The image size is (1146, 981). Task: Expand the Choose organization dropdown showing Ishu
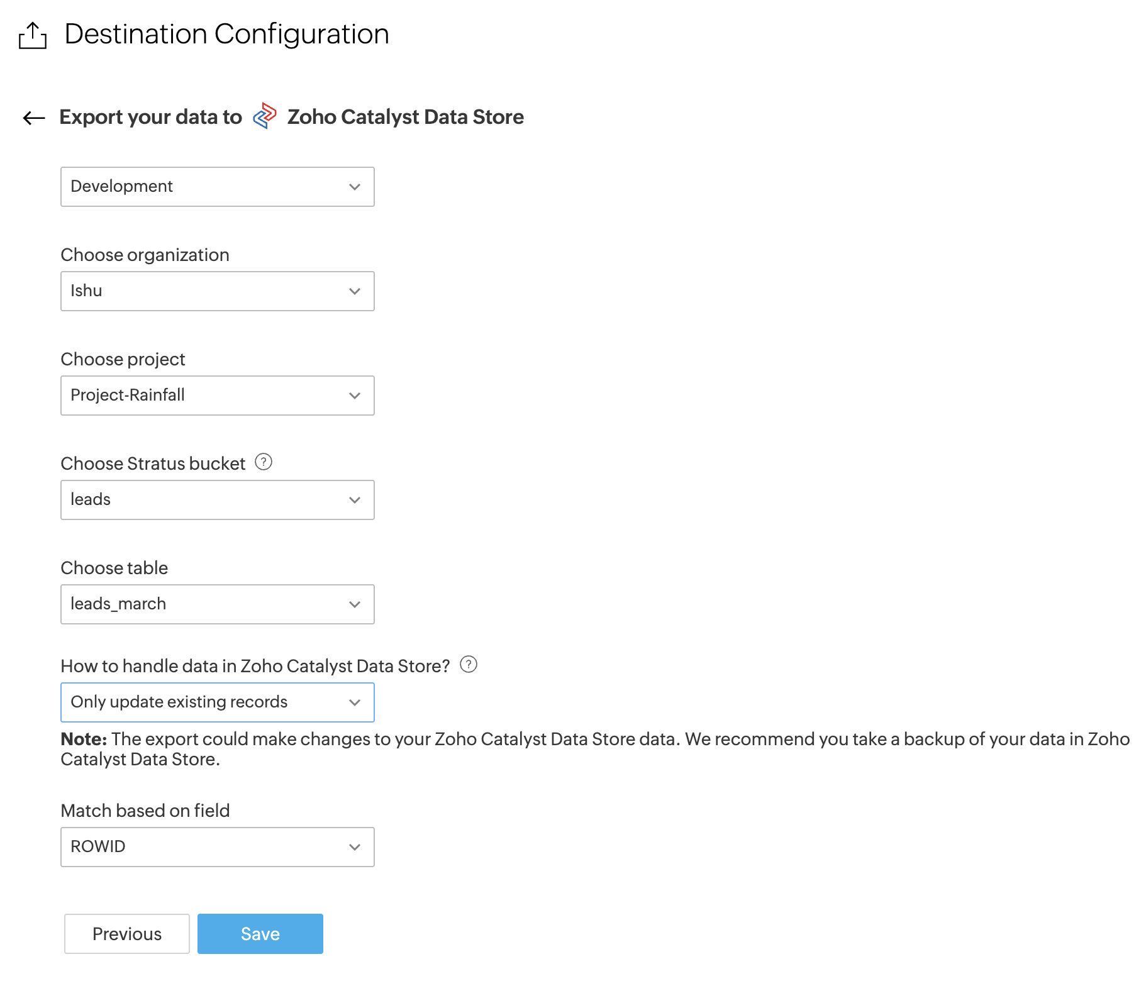[217, 291]
